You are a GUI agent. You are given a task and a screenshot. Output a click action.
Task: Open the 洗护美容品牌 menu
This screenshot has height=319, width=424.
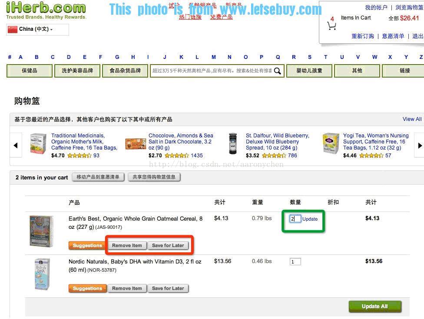[77, 71]
